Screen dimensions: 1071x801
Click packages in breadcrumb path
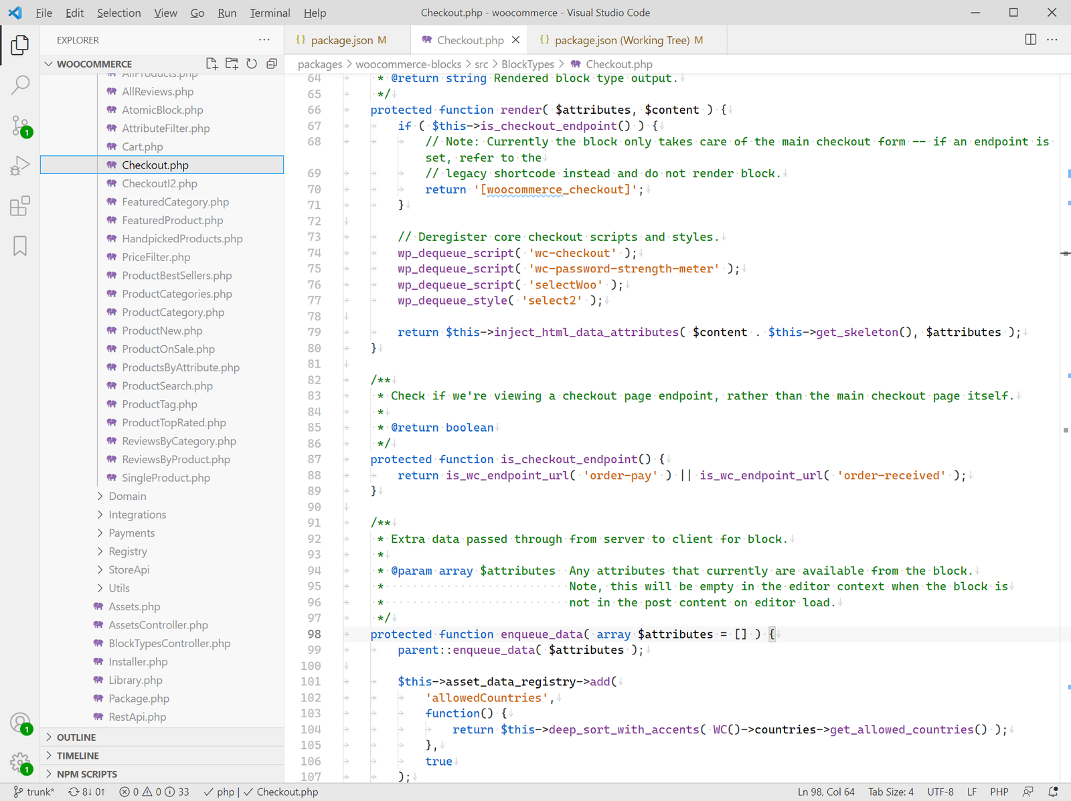320,64
